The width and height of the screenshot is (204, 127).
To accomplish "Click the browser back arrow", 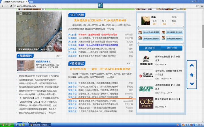I will click(3, 6).
